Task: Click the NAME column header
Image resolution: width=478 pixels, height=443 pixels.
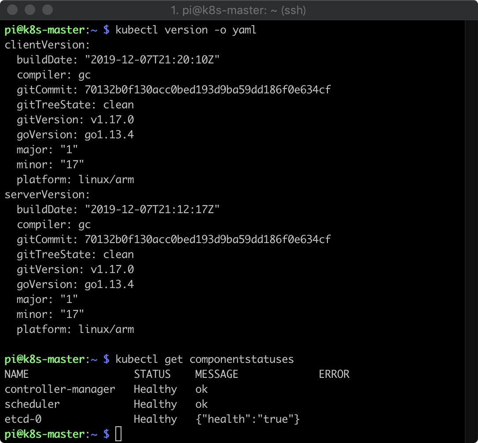Action: pyautogui.click(x=17, y=374)
